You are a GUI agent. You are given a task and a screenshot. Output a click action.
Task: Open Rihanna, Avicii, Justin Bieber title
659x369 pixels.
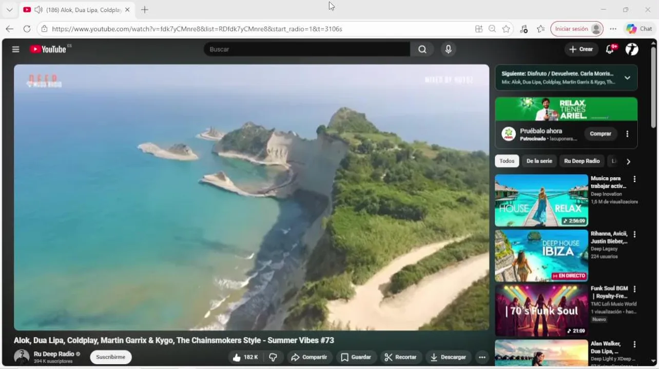(x=609, y=237)
